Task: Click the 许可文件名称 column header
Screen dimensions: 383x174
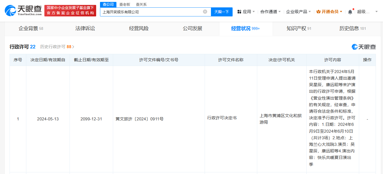Action: (231, 60)
